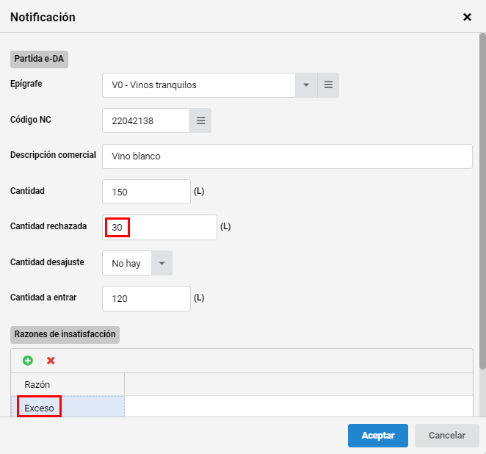Close the Notificación dialog

point(467,17)
